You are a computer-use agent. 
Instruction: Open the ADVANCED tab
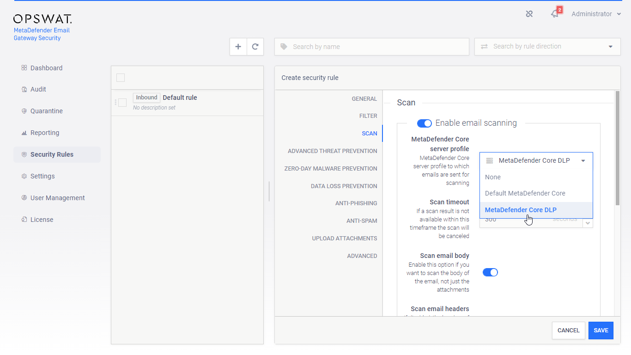(362, 256)
